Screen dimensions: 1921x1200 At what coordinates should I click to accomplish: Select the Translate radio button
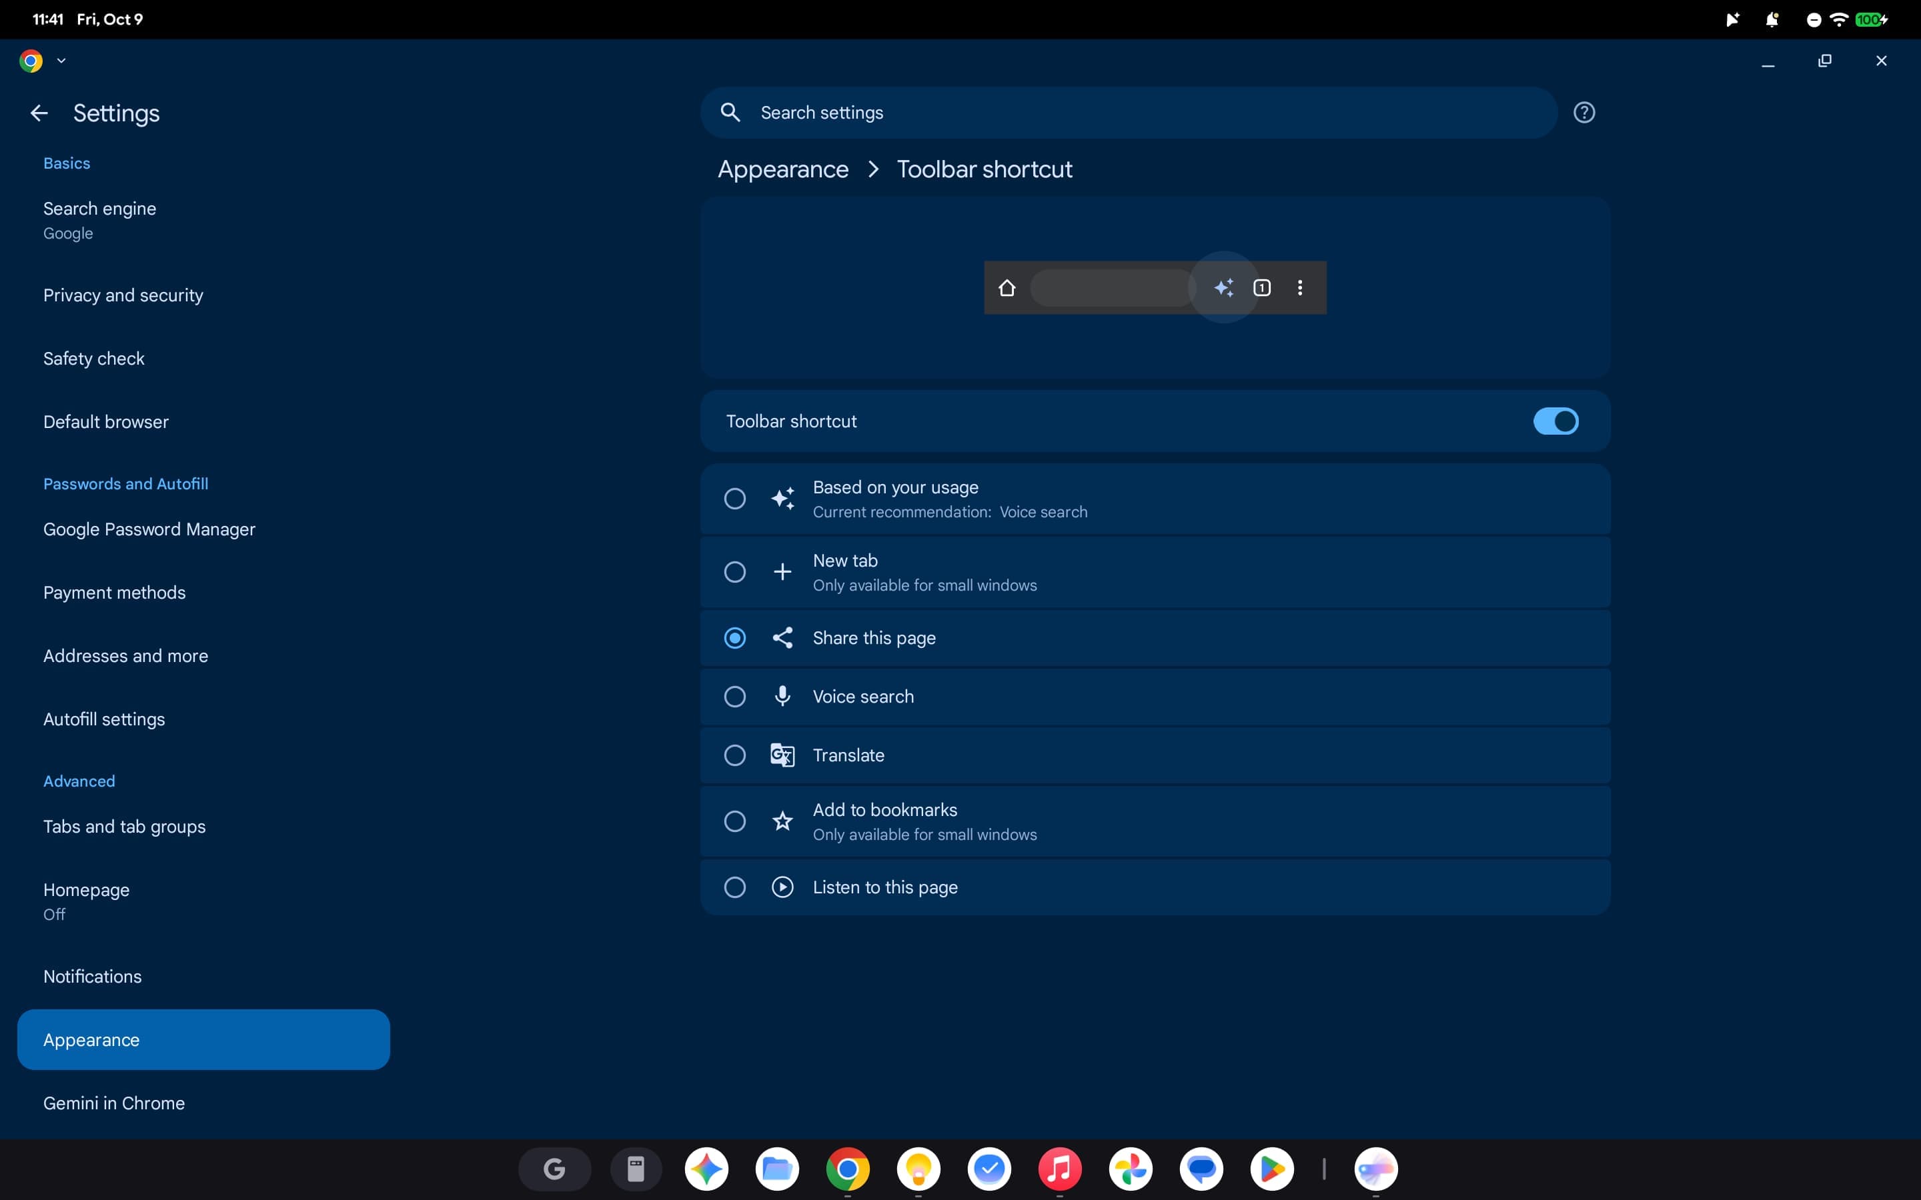pos(735,755)
